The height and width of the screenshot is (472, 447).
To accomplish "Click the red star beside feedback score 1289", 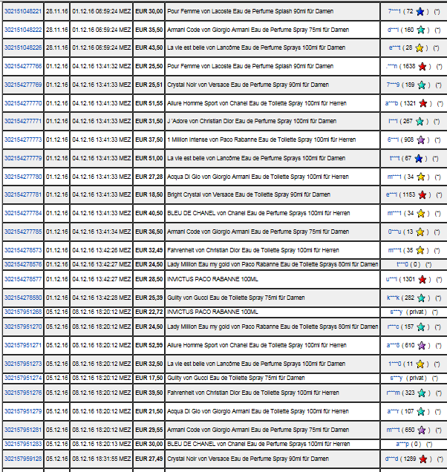I will (x=423, y=459).
